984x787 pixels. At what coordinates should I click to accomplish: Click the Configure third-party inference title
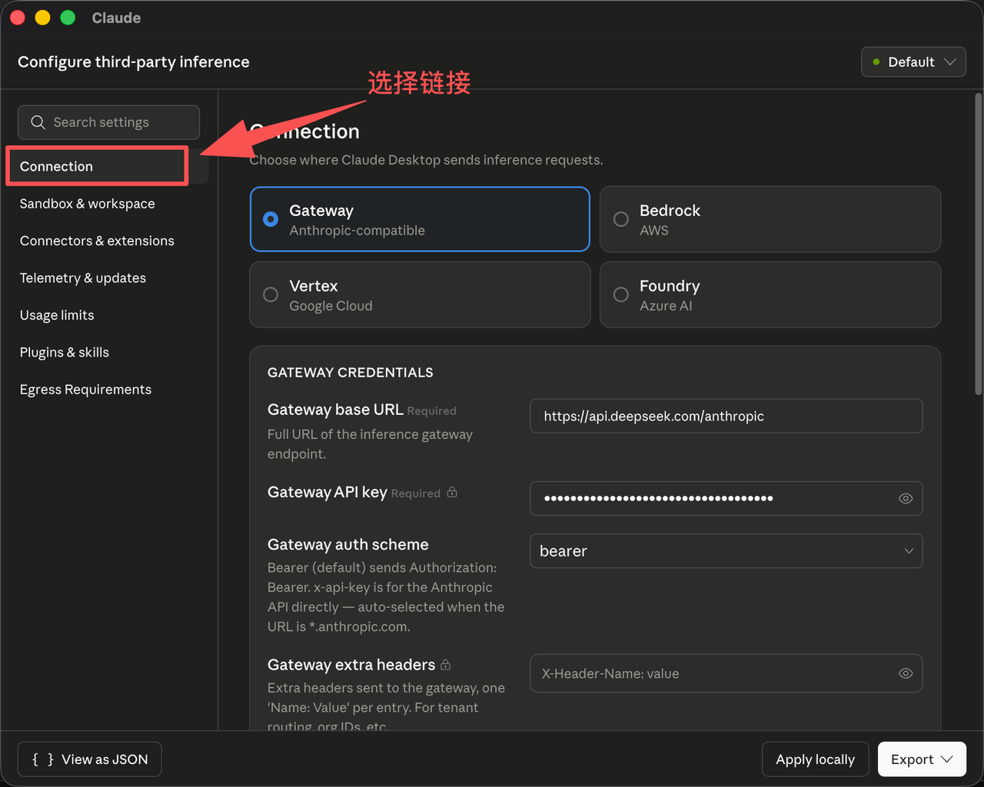[x=134, y=61]
